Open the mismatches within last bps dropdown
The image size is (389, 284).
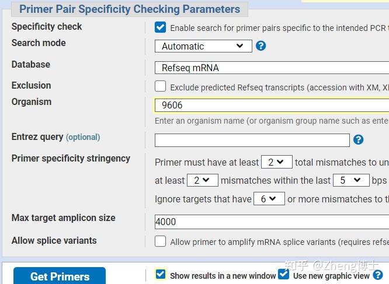202,180
